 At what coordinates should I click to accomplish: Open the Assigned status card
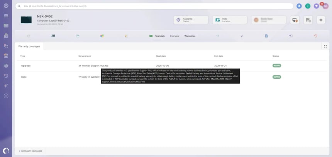point(191,20)
